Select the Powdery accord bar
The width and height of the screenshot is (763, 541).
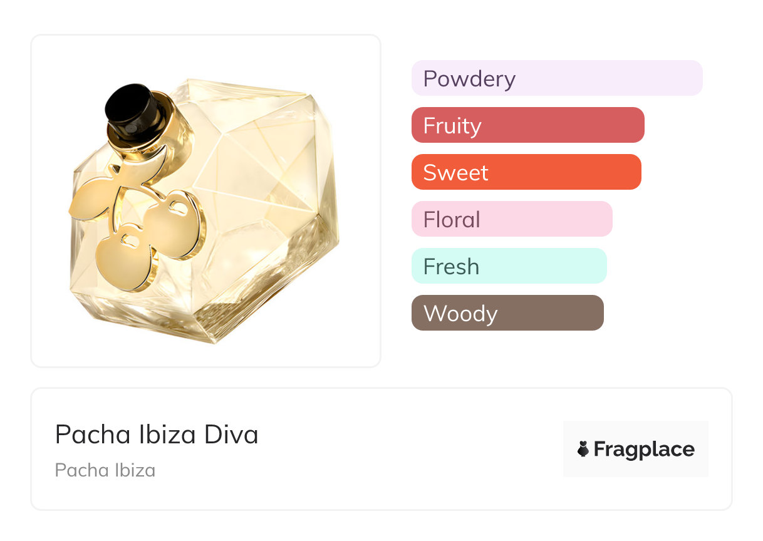[557, 78]
